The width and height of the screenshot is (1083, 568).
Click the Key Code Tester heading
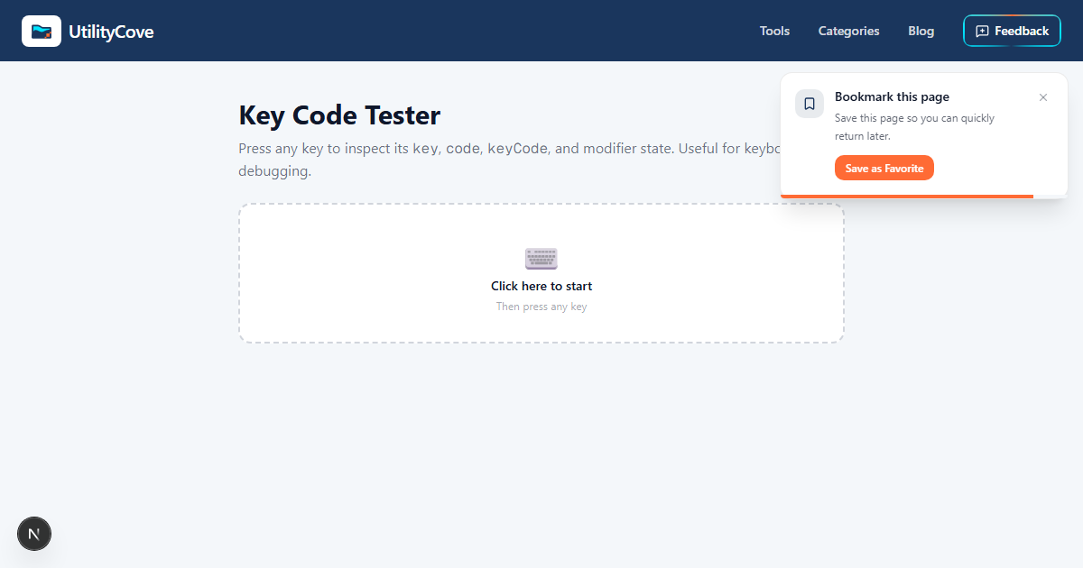click(339, 115)
